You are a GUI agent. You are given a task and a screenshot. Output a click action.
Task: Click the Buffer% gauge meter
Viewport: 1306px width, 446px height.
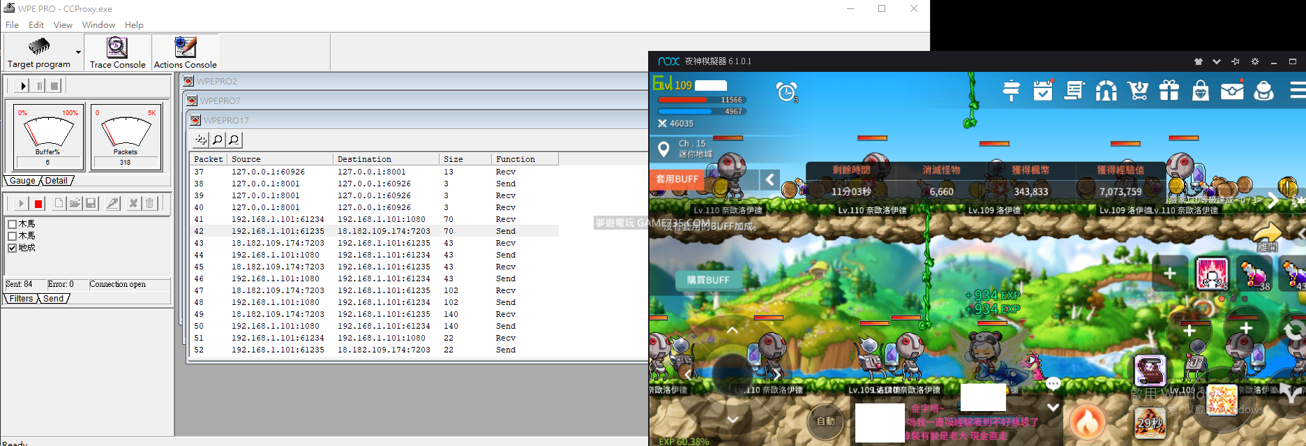click(48, 136)
